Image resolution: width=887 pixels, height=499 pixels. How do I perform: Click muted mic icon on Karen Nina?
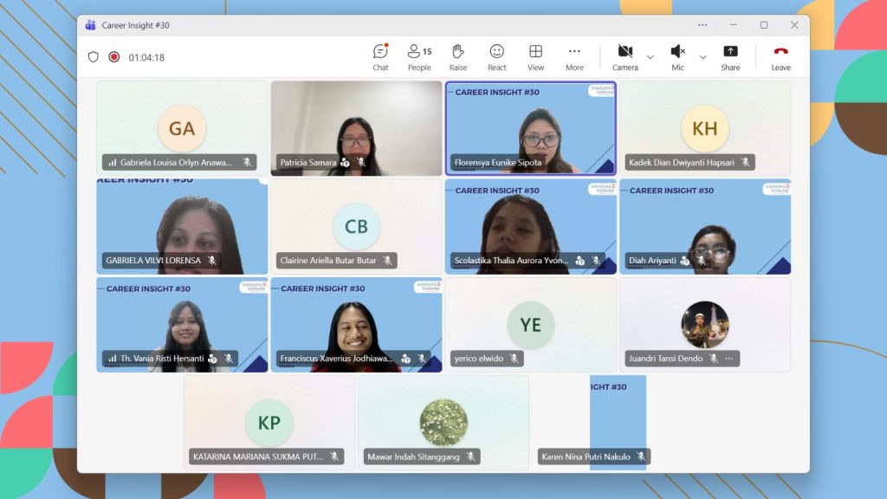point(641,457)
